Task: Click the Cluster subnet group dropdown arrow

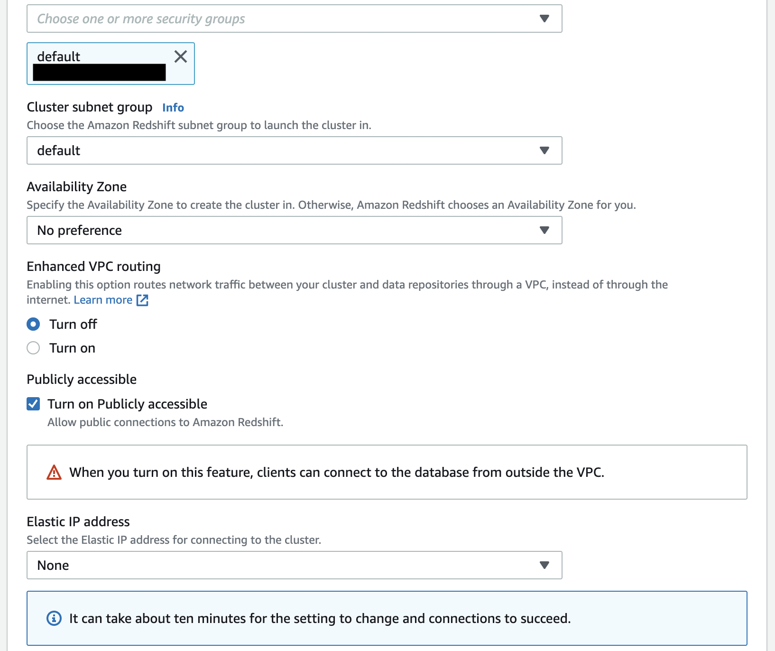Action: [x=544, y=150]
